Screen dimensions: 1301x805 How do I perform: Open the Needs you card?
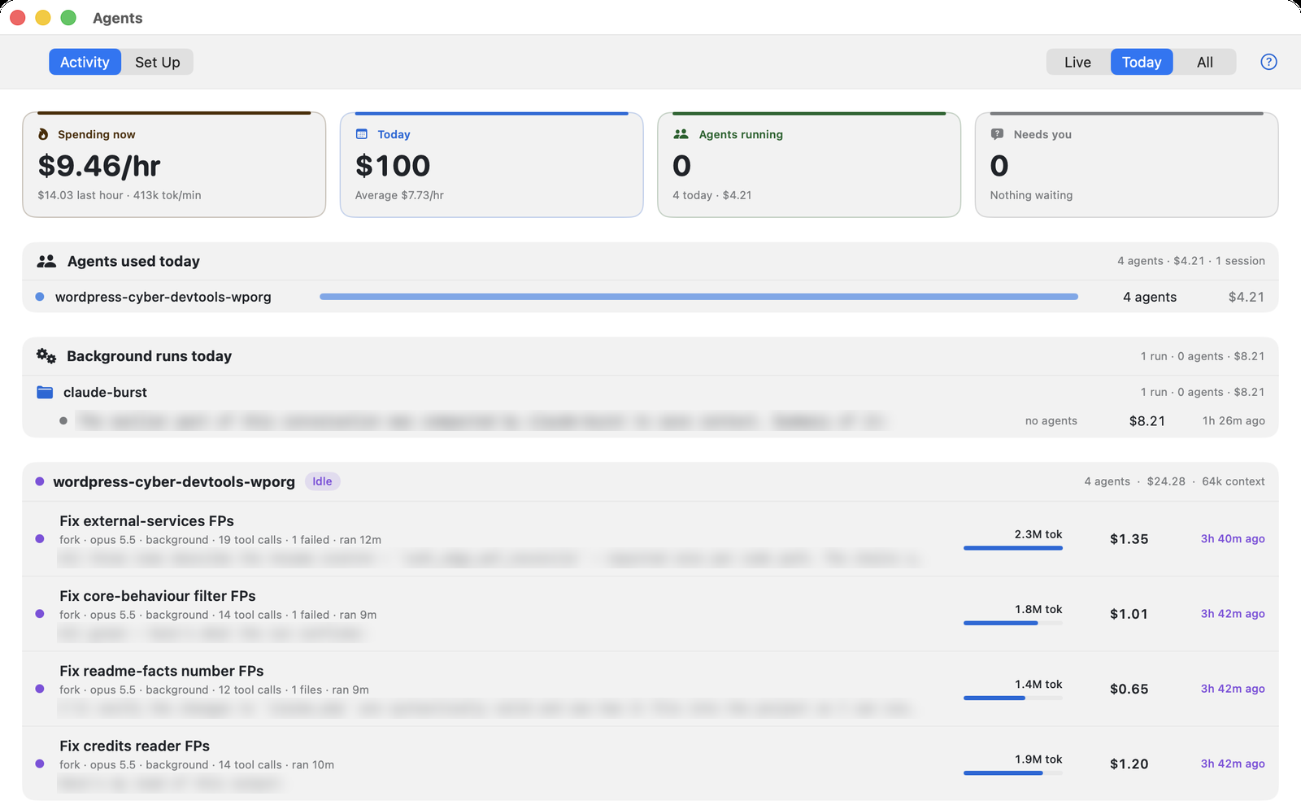(x=1127, y=164)
